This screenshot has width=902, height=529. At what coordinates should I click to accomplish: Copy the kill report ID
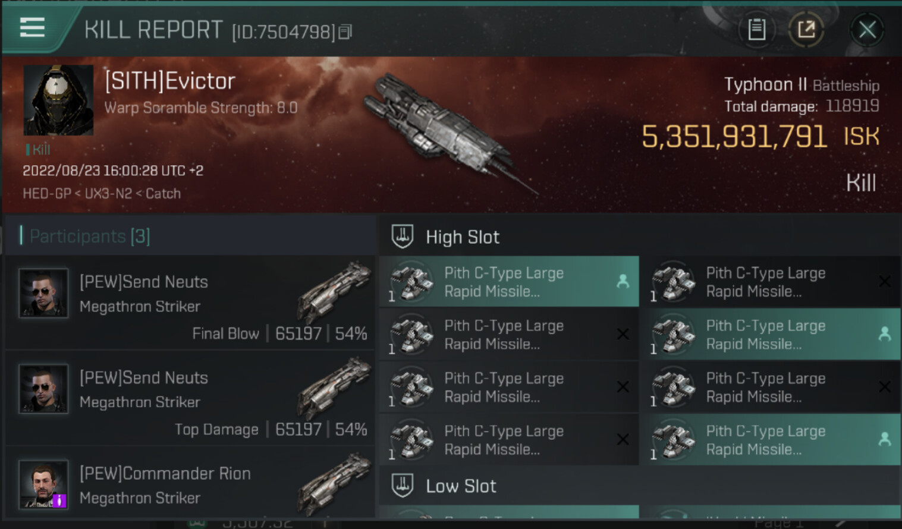345,32
